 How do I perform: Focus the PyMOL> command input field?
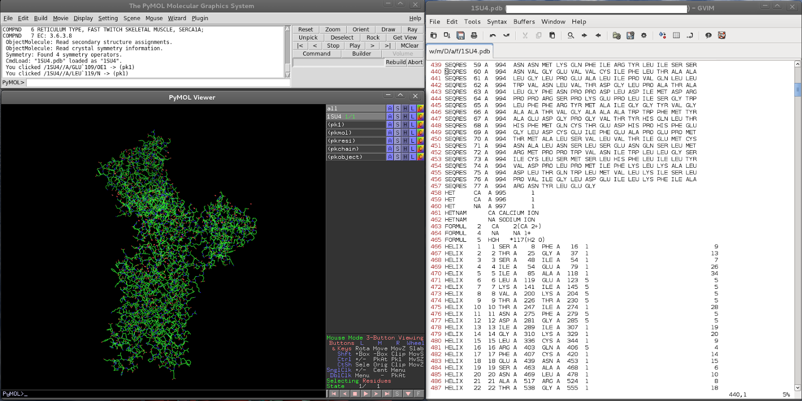click(158, 83)
